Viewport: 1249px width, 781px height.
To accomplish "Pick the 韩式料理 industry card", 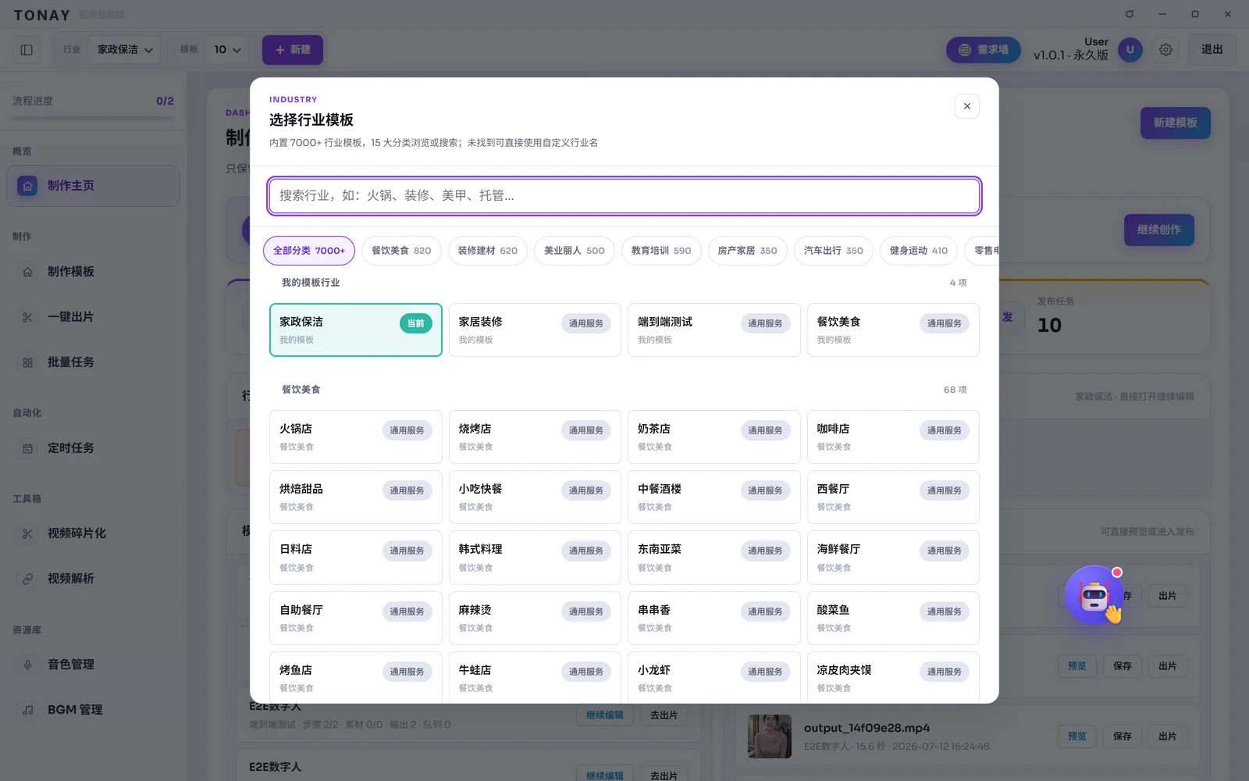I will 535,558.
